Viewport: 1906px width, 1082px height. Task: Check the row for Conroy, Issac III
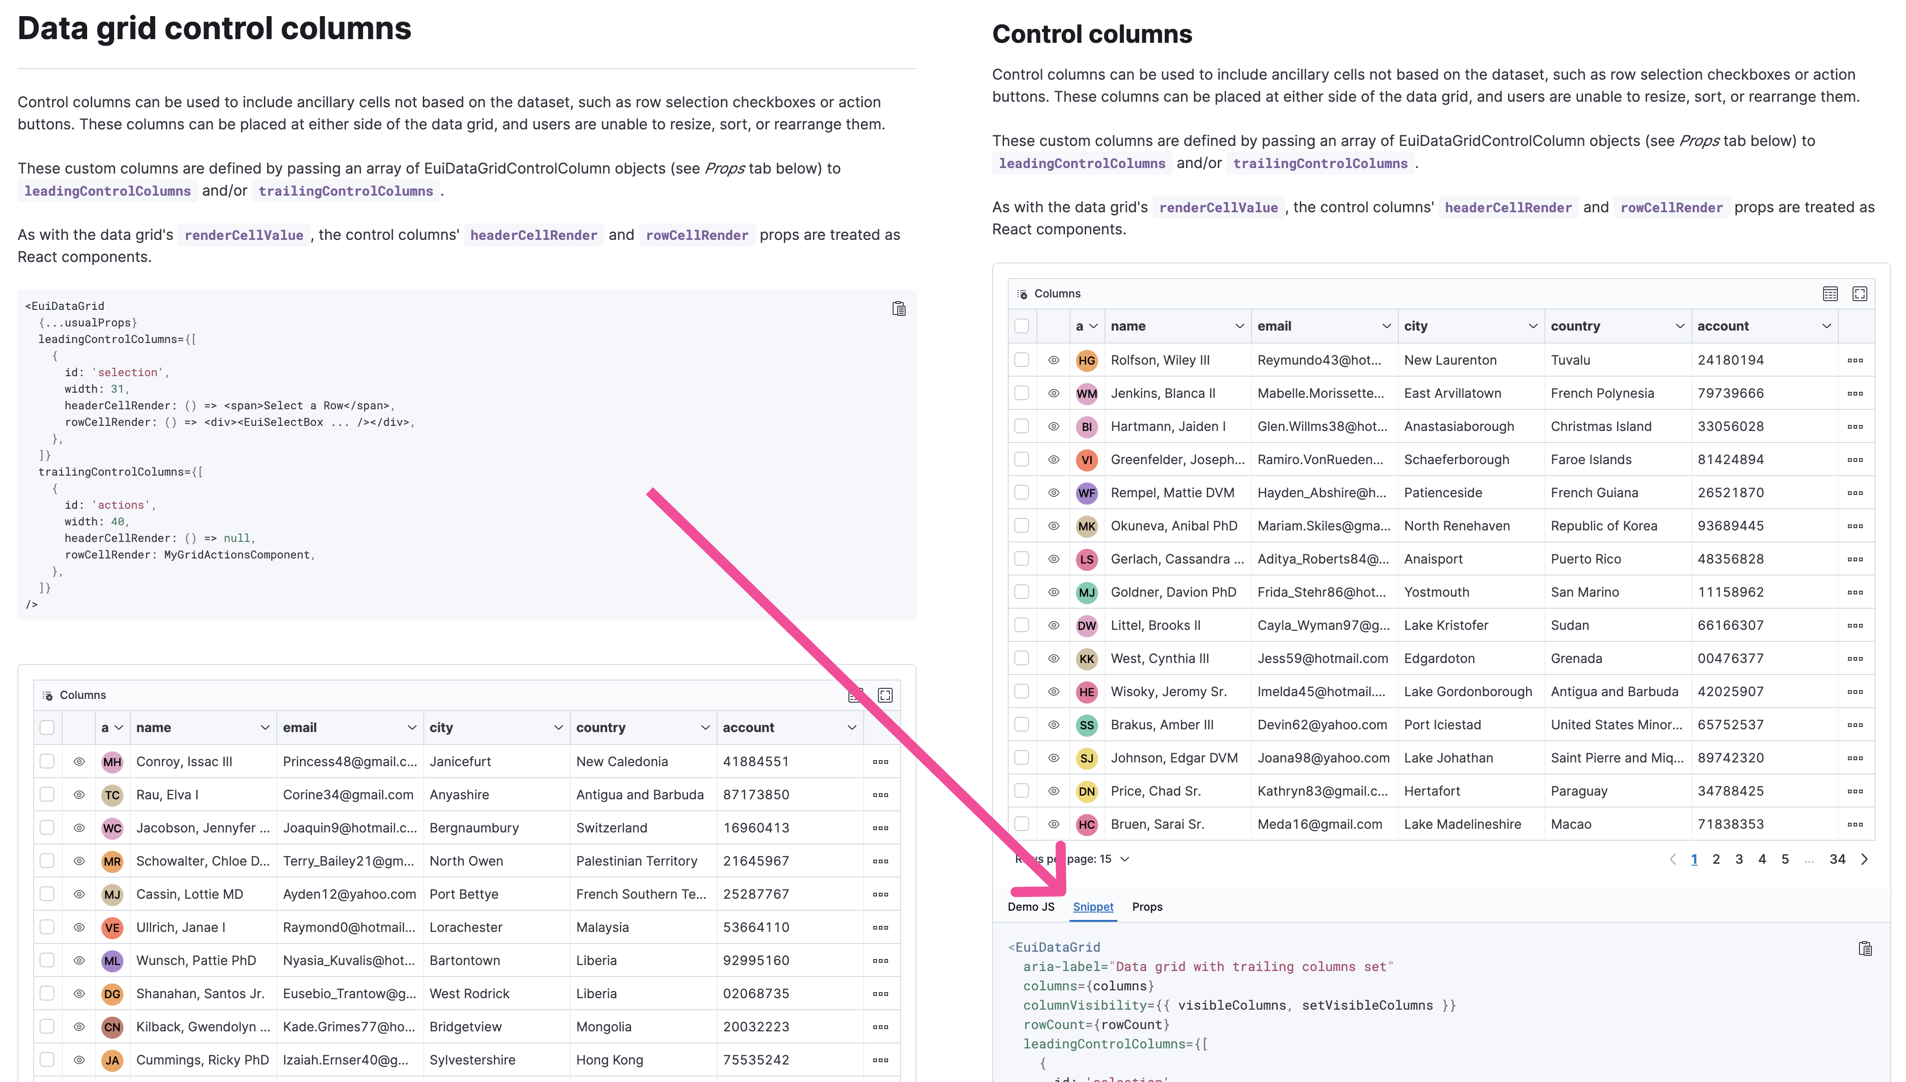(x=47, y=761)
